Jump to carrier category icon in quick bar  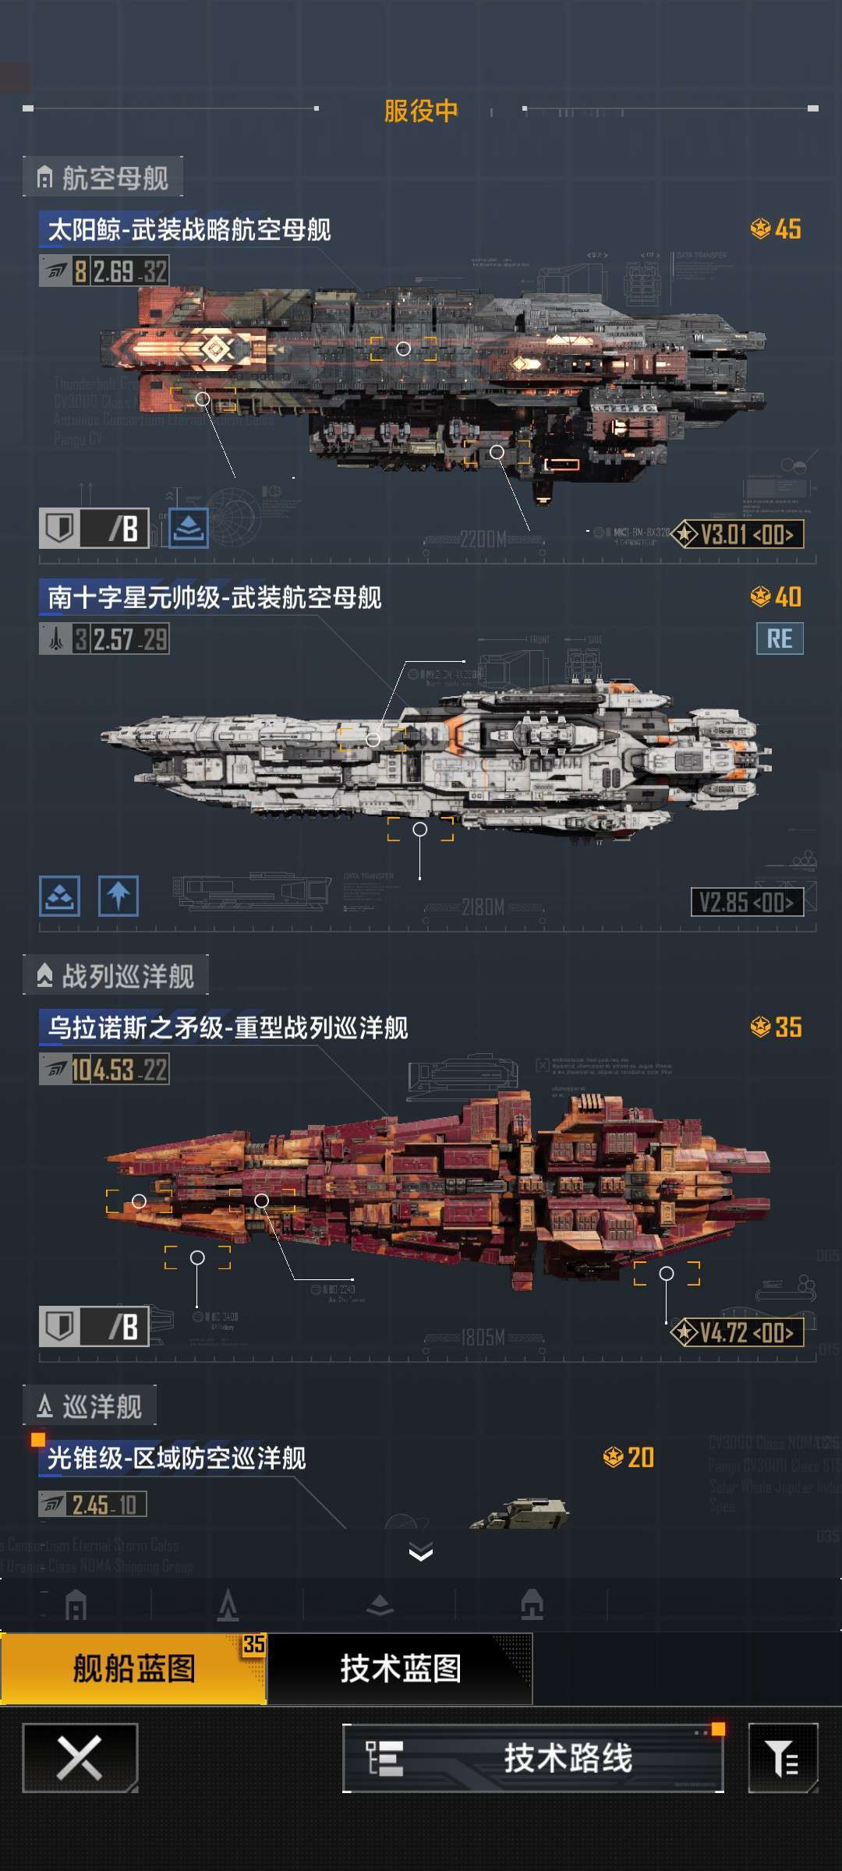pyautogui.click(x=76, y=1606)
